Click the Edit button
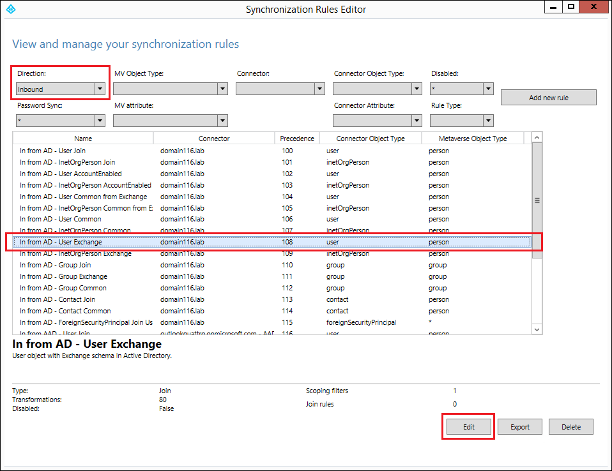Viewport: 612px width, 471px height. (x=469, y=427)
